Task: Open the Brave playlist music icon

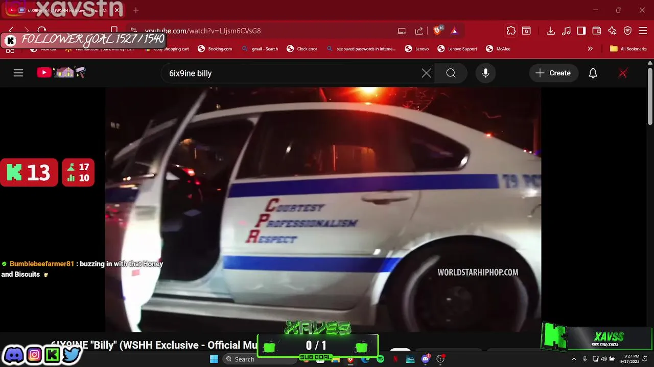Action: [566, 31]
